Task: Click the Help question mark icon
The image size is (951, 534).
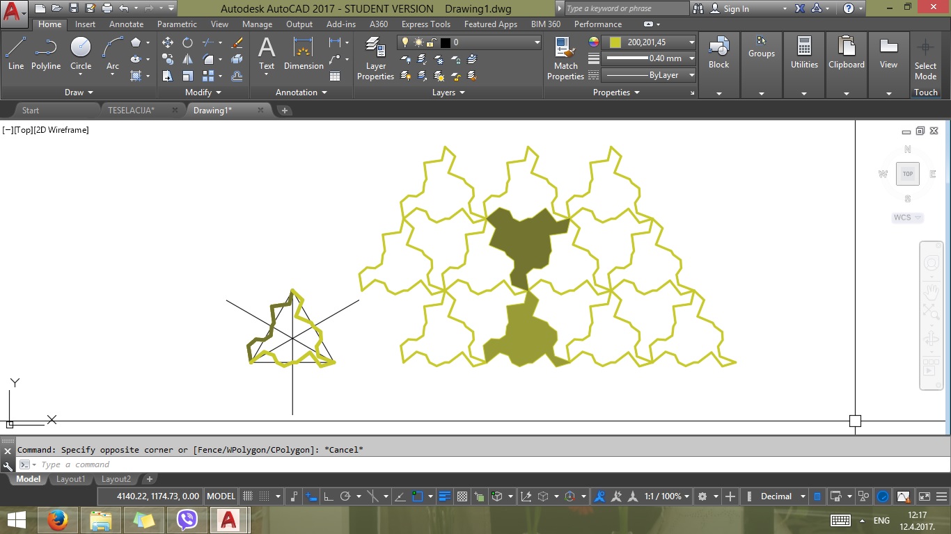Action: tap(848, 8)
